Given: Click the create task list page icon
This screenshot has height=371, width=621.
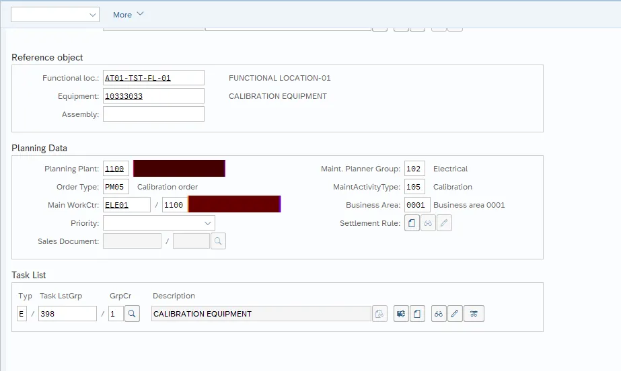Looking at the screenshot, I should [417, 313].
